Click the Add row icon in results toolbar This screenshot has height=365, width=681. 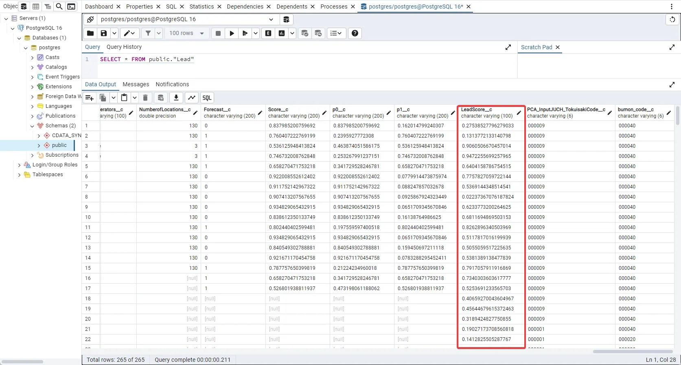click(x=90, y=98)
